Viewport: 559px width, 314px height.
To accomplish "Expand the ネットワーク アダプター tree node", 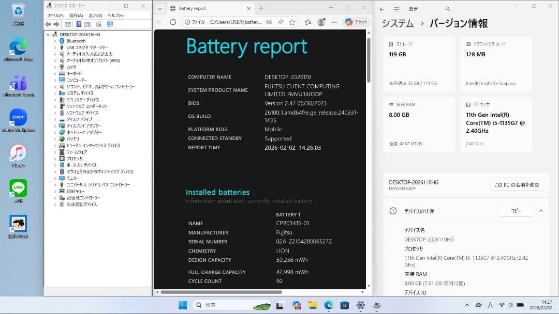I will click(56, 132).
